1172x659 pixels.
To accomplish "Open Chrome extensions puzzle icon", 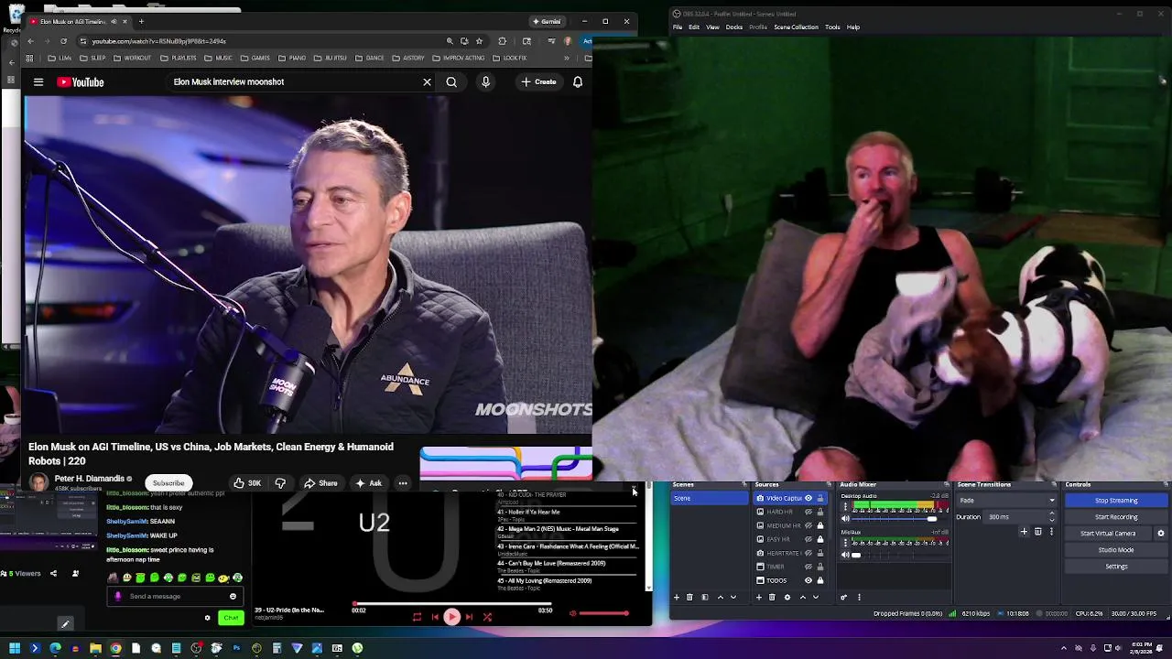I will click(502, 41).
